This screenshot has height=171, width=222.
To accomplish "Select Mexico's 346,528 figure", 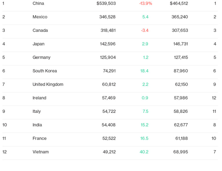I will 107,17.
